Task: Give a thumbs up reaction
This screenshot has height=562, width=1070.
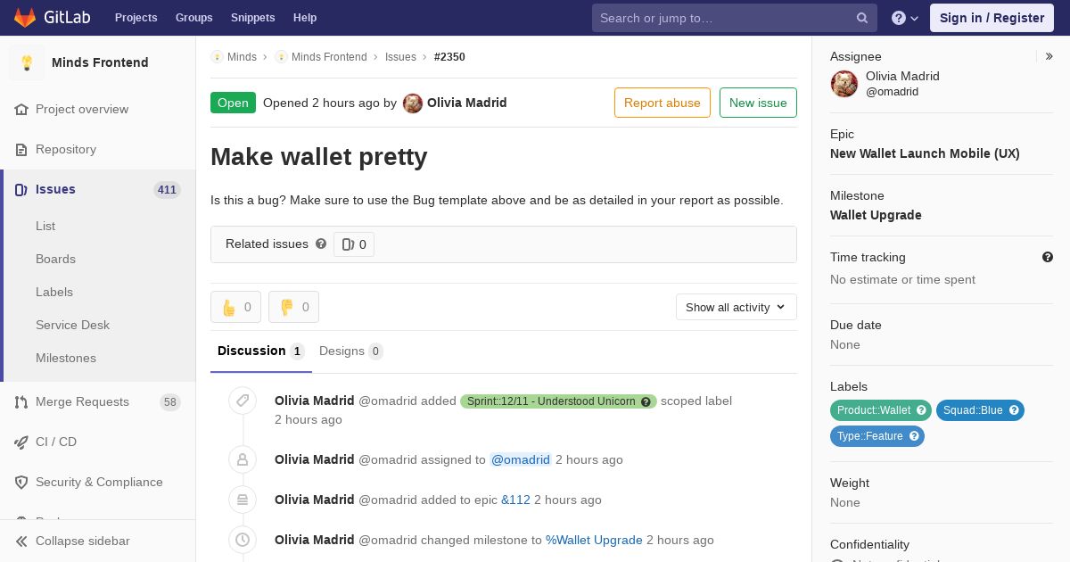Action: coord(236,307)
